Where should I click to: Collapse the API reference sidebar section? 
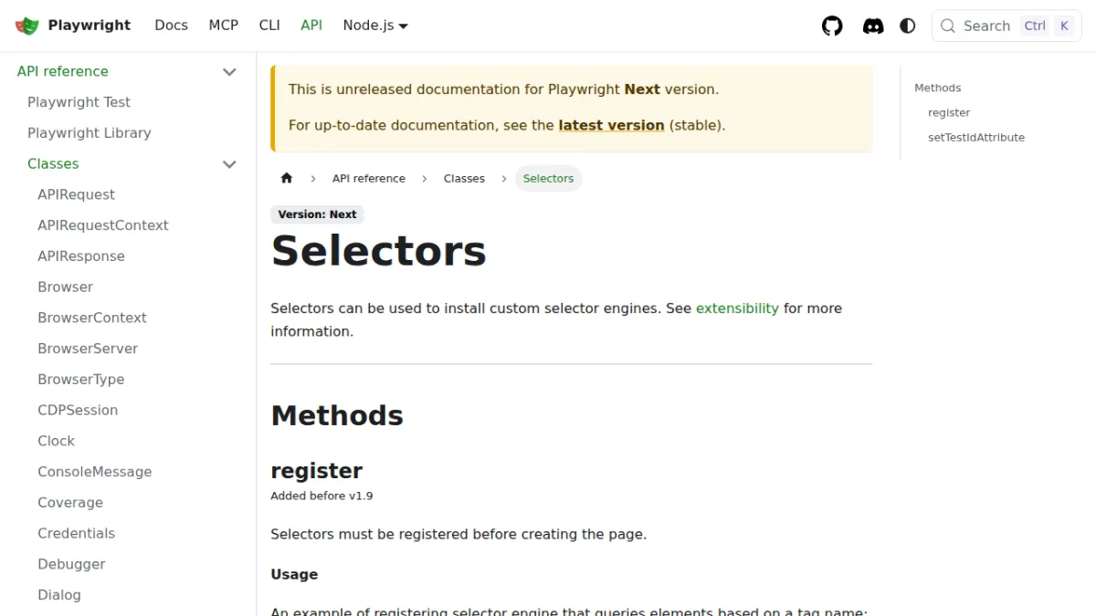pos(230,71)
